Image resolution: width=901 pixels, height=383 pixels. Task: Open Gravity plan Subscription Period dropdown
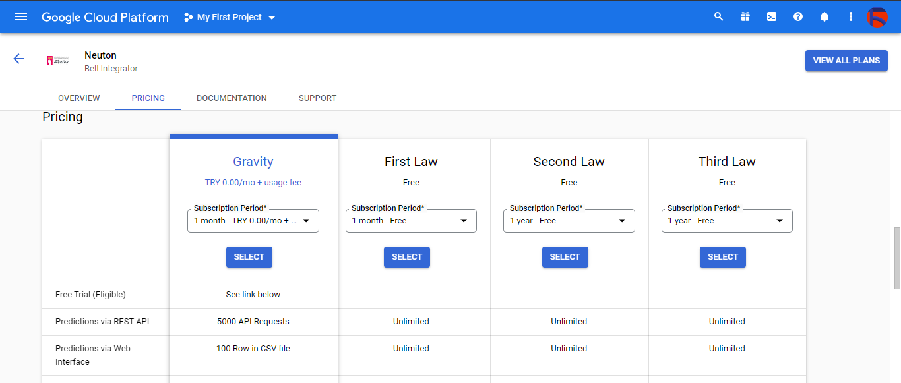point(253,221)
